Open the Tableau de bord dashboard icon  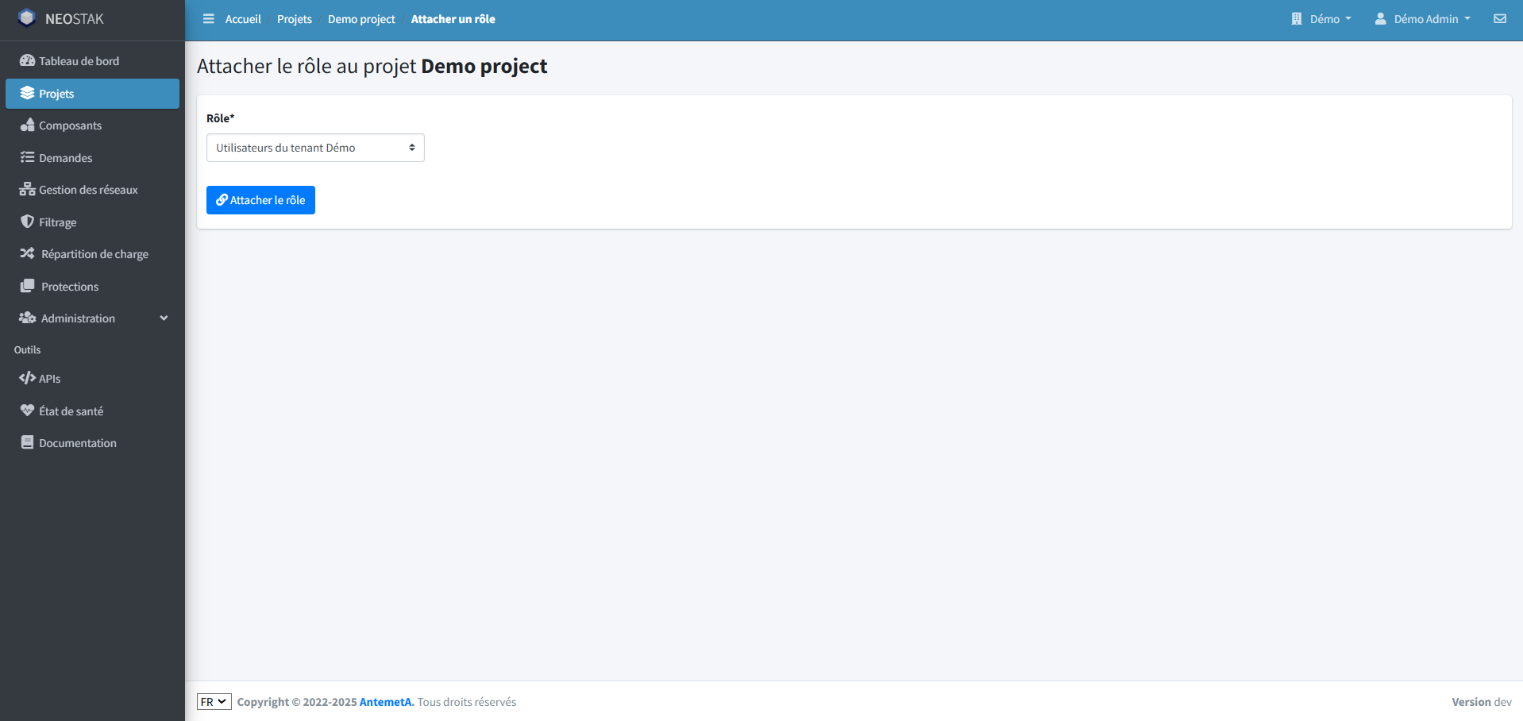tap(28, 60)
